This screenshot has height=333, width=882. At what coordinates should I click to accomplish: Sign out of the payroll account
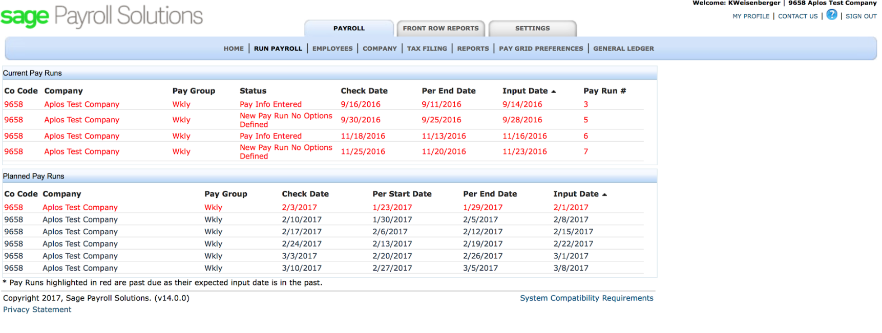point(861,16)
